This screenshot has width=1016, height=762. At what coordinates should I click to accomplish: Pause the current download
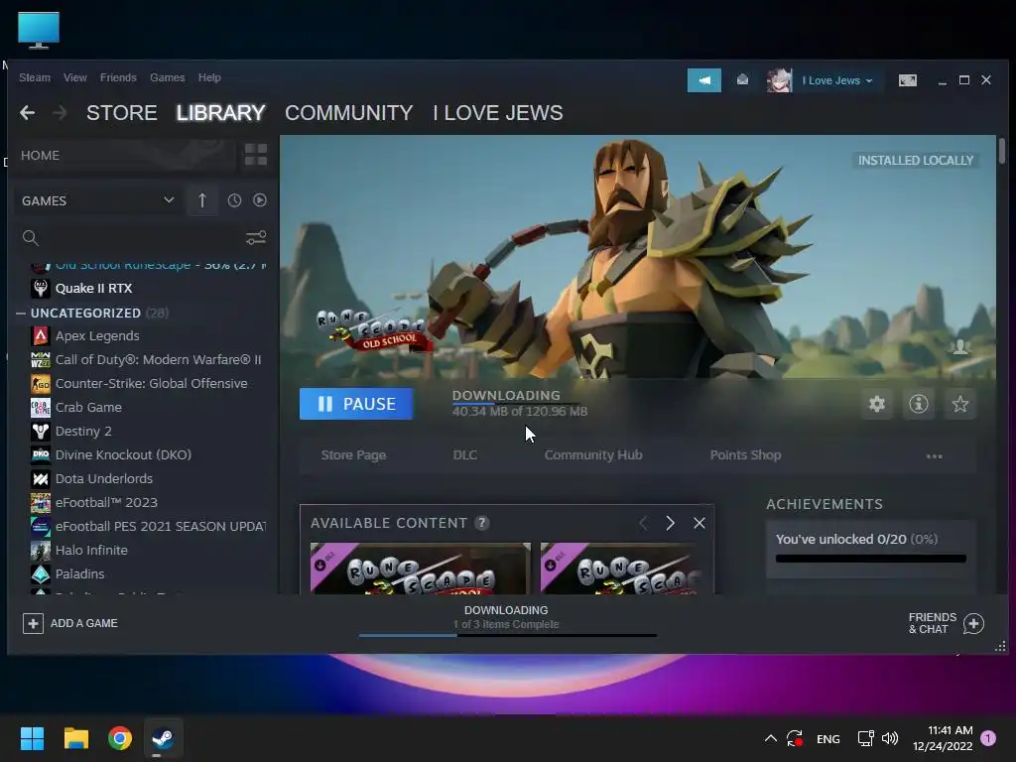(x=356, y=404)
